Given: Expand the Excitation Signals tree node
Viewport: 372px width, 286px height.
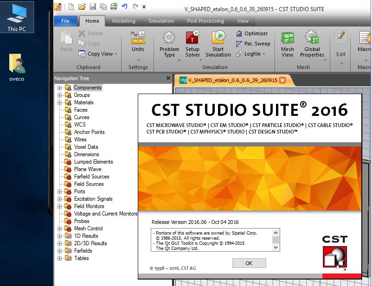Looking at the screenshot, I should [59, 199].
